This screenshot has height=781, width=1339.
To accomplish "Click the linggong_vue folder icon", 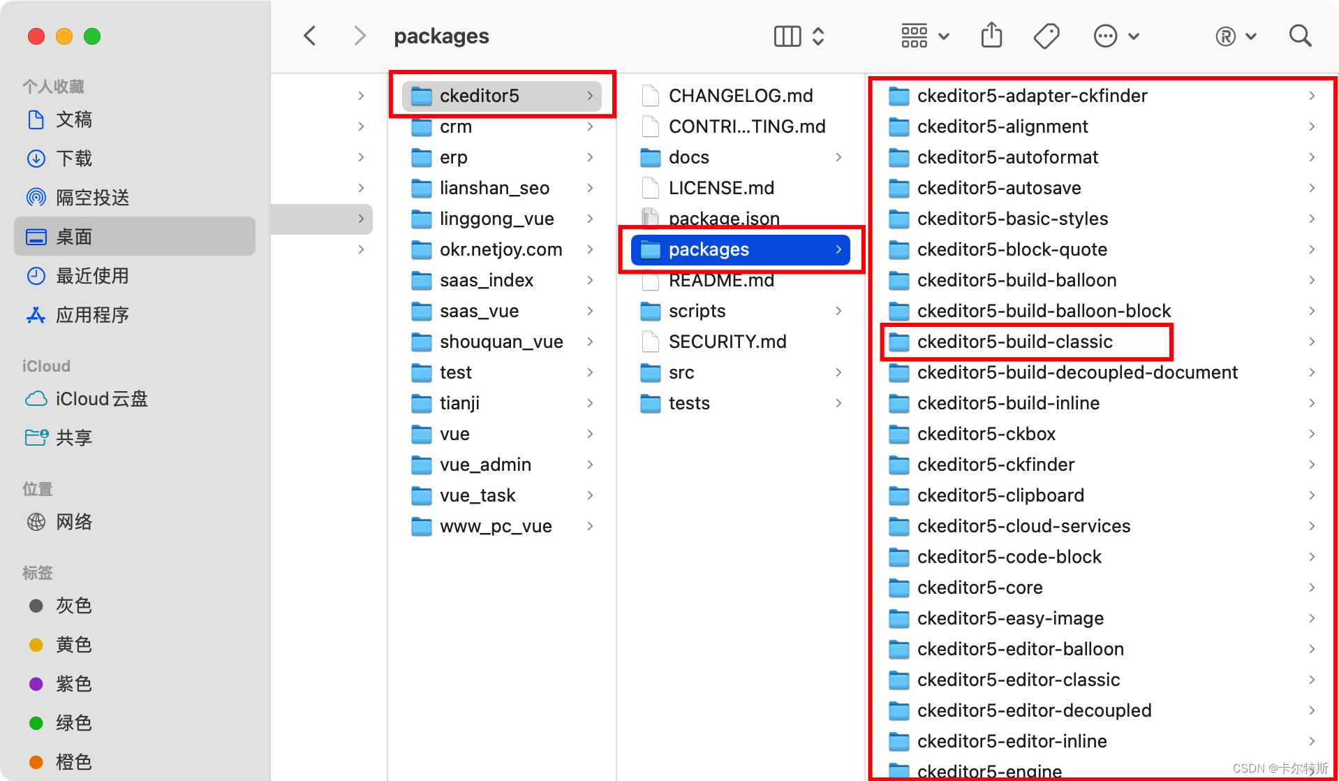I will pyautogui.click(x=421, y=219).
